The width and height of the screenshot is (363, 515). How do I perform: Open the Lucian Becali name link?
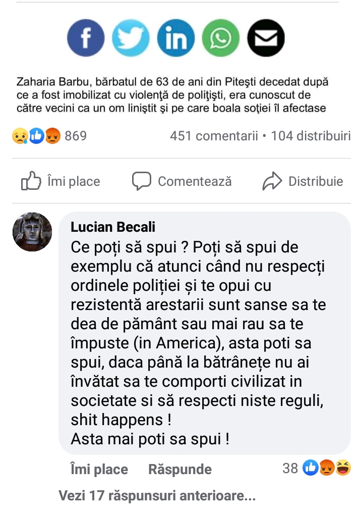click(x=113, y=227)
